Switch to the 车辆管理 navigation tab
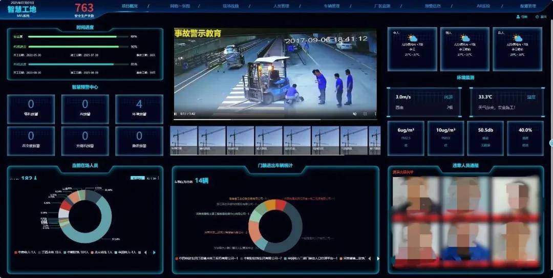 pyautogui.click(x=331, y=6)
